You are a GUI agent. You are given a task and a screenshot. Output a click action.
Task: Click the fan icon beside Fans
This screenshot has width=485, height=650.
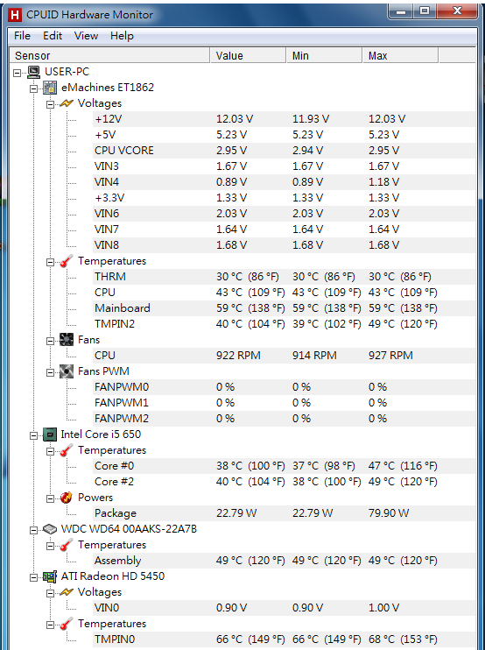point(67,340)
